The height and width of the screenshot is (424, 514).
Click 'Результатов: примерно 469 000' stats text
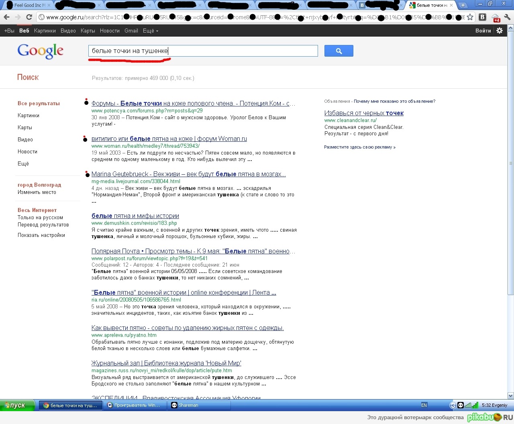(x=143, y=78)
